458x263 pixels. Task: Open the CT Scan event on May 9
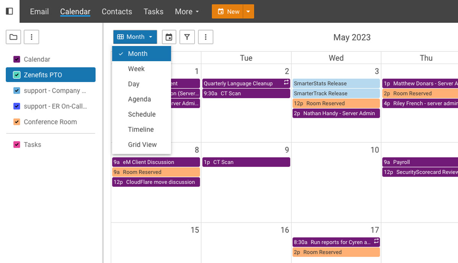pyautogui.click(x=246, y=162)
